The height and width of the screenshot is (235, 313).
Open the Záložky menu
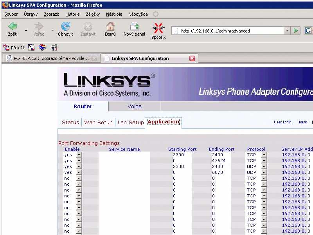93,14
